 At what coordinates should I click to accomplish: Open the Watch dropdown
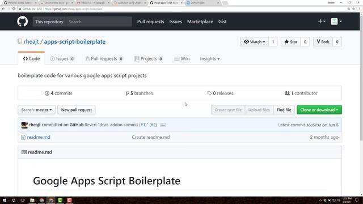(x=254, y=41)
